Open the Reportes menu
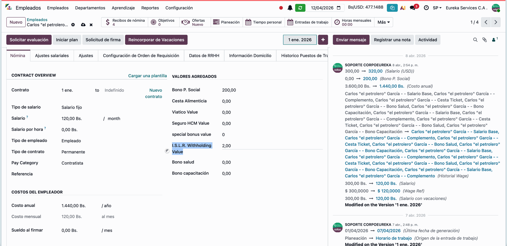Screen dimensions: 507x246 [150, 8]
